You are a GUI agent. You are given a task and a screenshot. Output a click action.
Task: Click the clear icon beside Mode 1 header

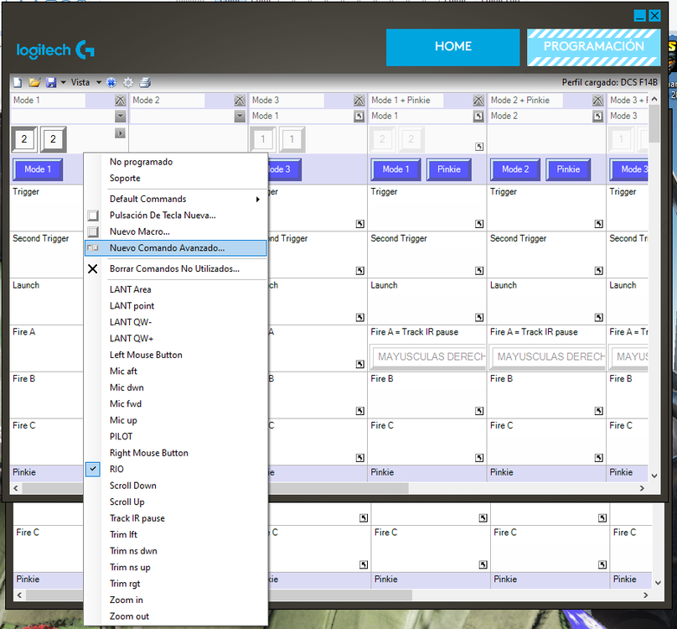click(120, 101)
